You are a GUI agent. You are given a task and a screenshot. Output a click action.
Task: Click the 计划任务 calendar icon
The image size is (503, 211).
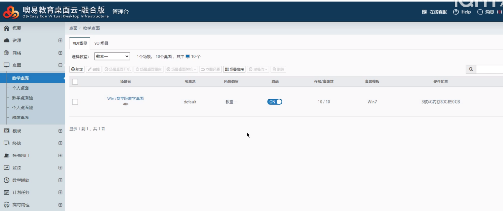point(7,193)
